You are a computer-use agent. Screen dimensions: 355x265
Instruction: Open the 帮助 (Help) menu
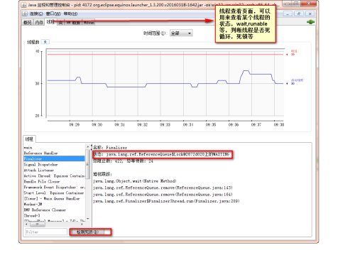point(70,13)
